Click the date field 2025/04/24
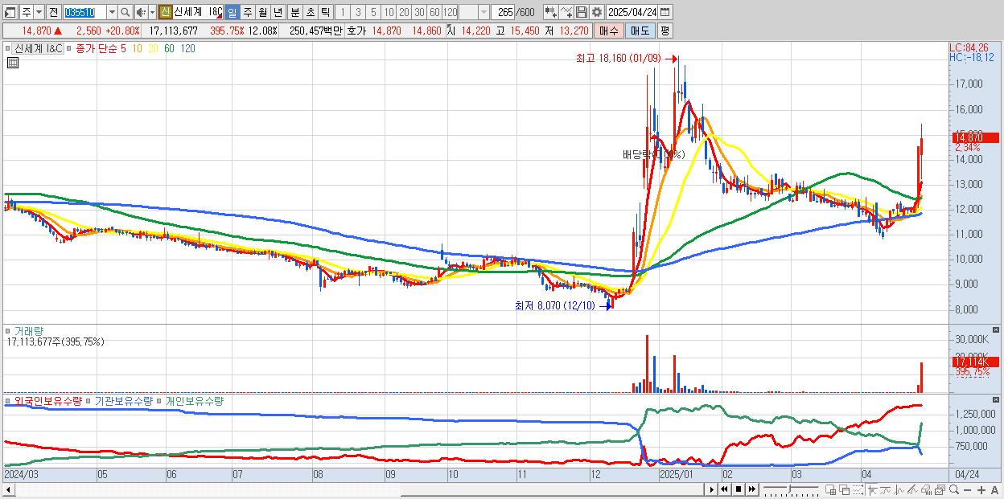This screenshot has height=499, width=1004. tap(632, 12)
